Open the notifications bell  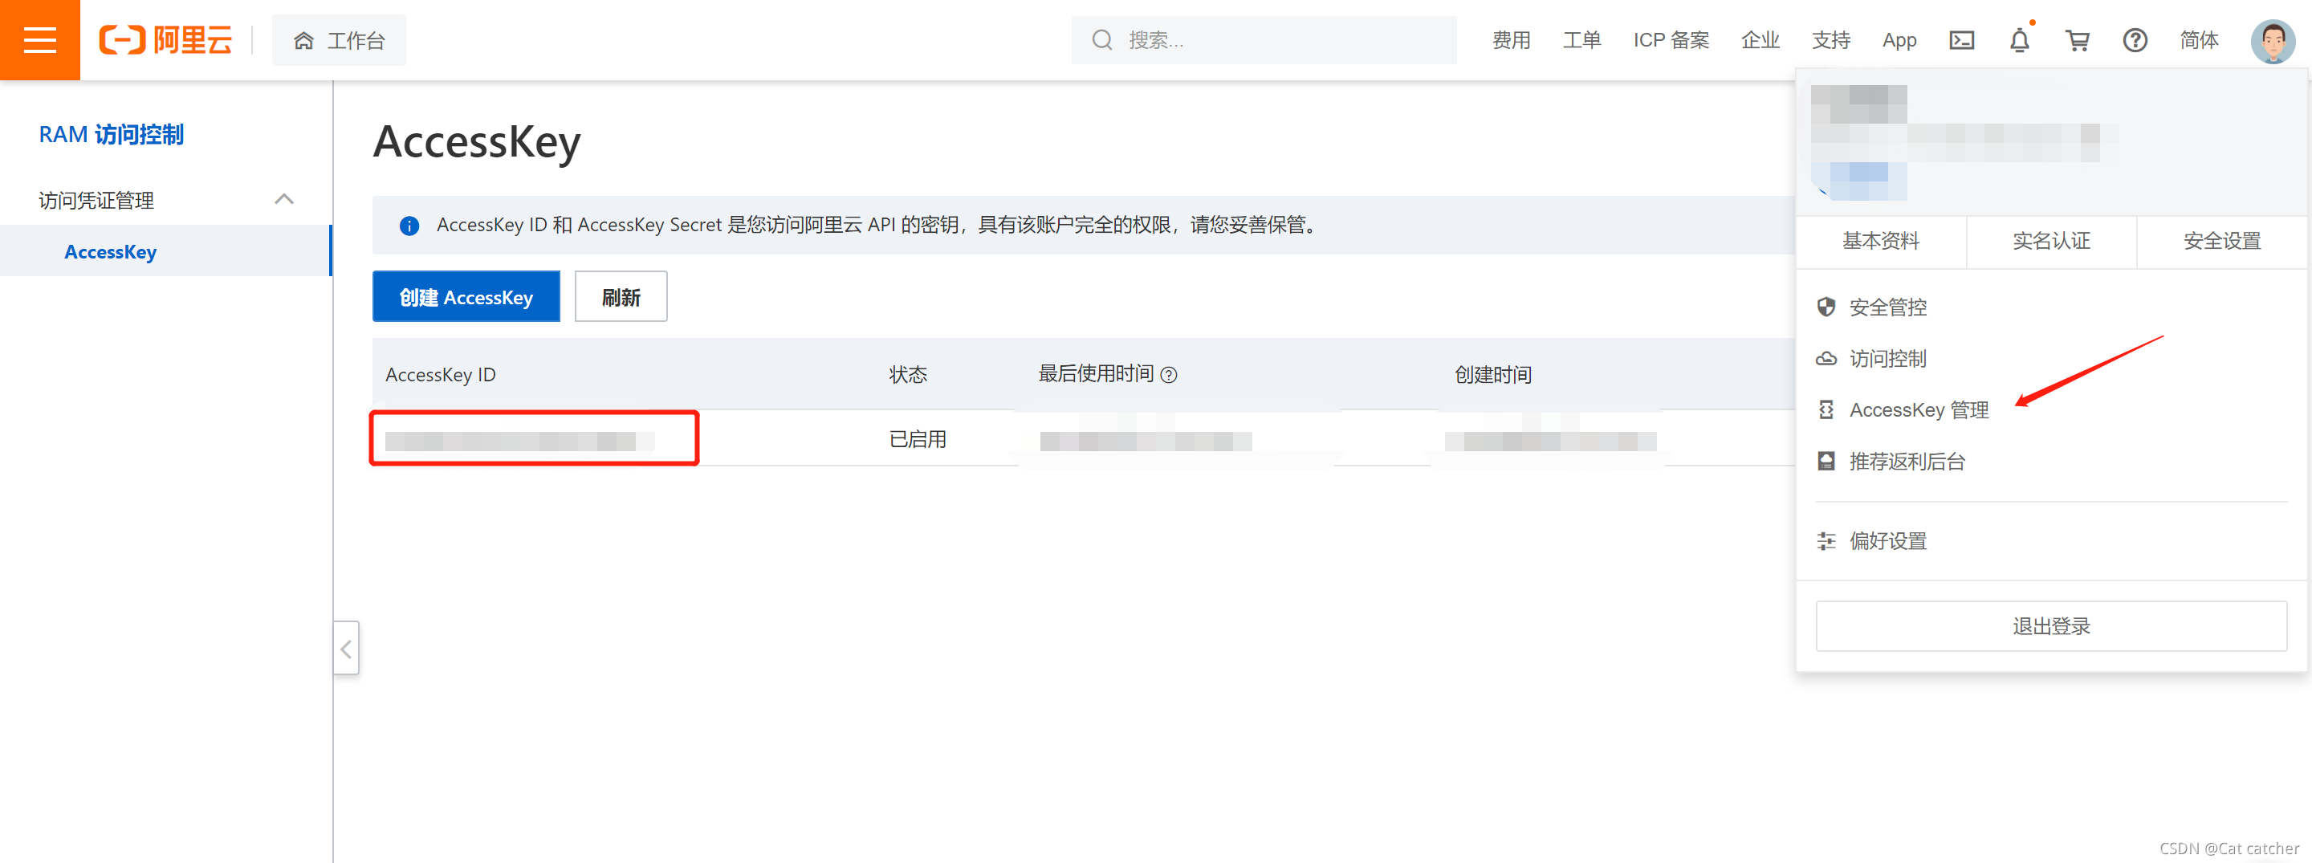2020,40
